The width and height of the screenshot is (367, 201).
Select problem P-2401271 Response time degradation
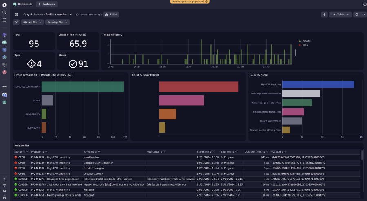[55, 179]
